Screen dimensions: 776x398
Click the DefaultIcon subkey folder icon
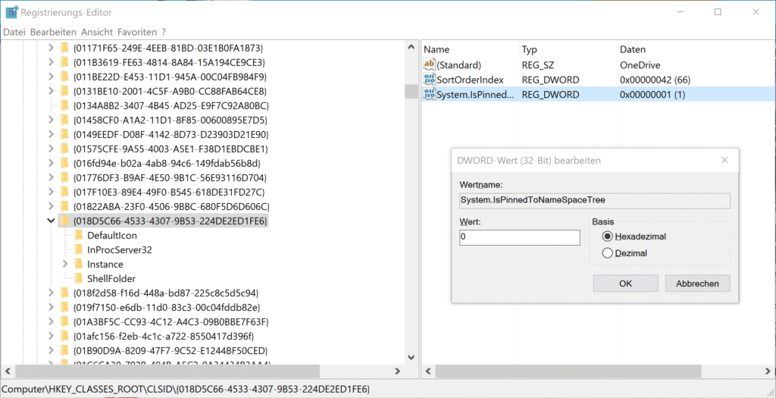click(x=78, y=235)
